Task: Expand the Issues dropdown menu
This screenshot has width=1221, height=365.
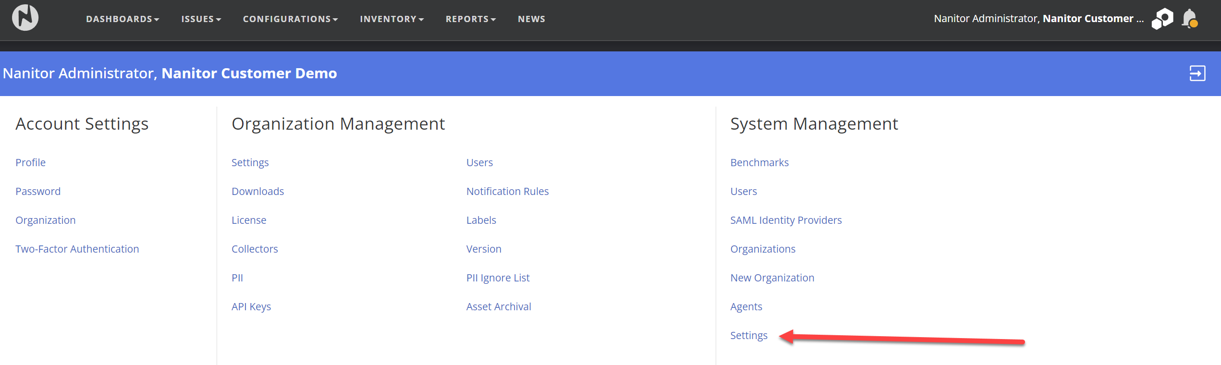Action: [201, 19]
